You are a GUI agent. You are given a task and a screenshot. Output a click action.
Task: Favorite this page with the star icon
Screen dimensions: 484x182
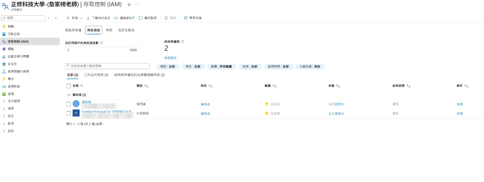pyautogui.click(x=129, y=5)
